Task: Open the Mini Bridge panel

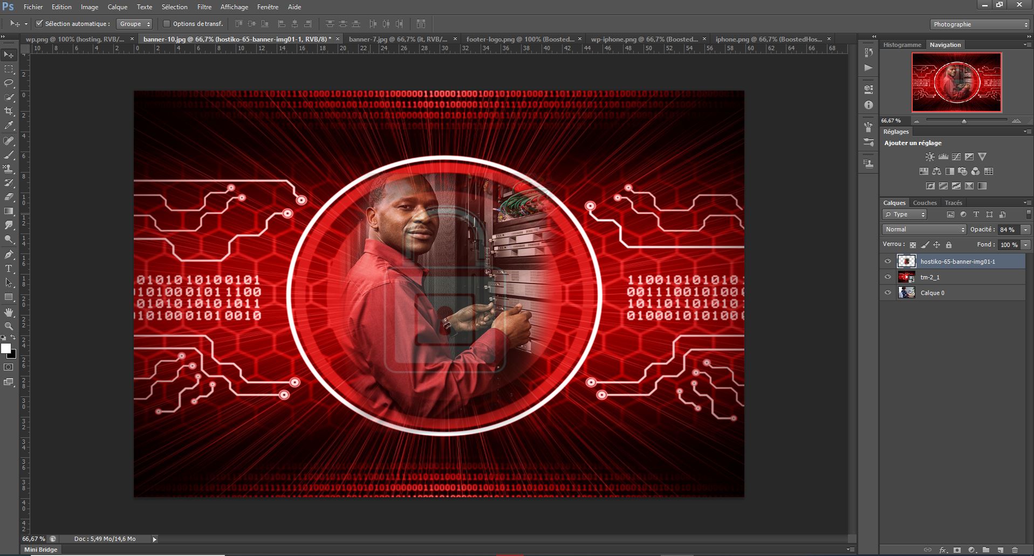Action: pyautogui.click(x=41, y=550)
